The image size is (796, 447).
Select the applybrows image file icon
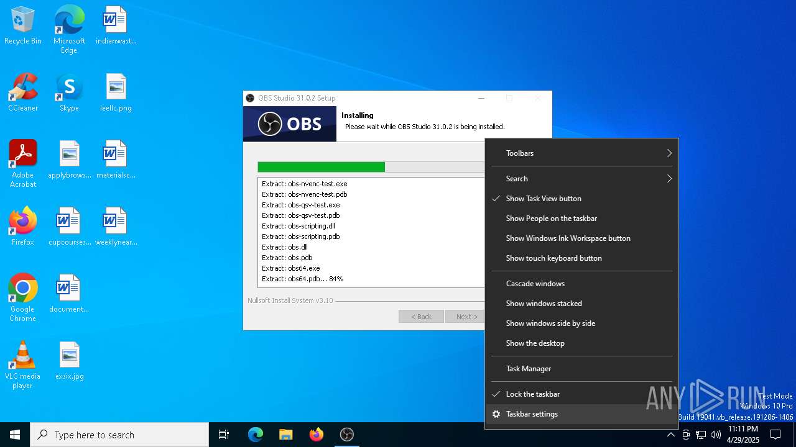pos(69,160)
